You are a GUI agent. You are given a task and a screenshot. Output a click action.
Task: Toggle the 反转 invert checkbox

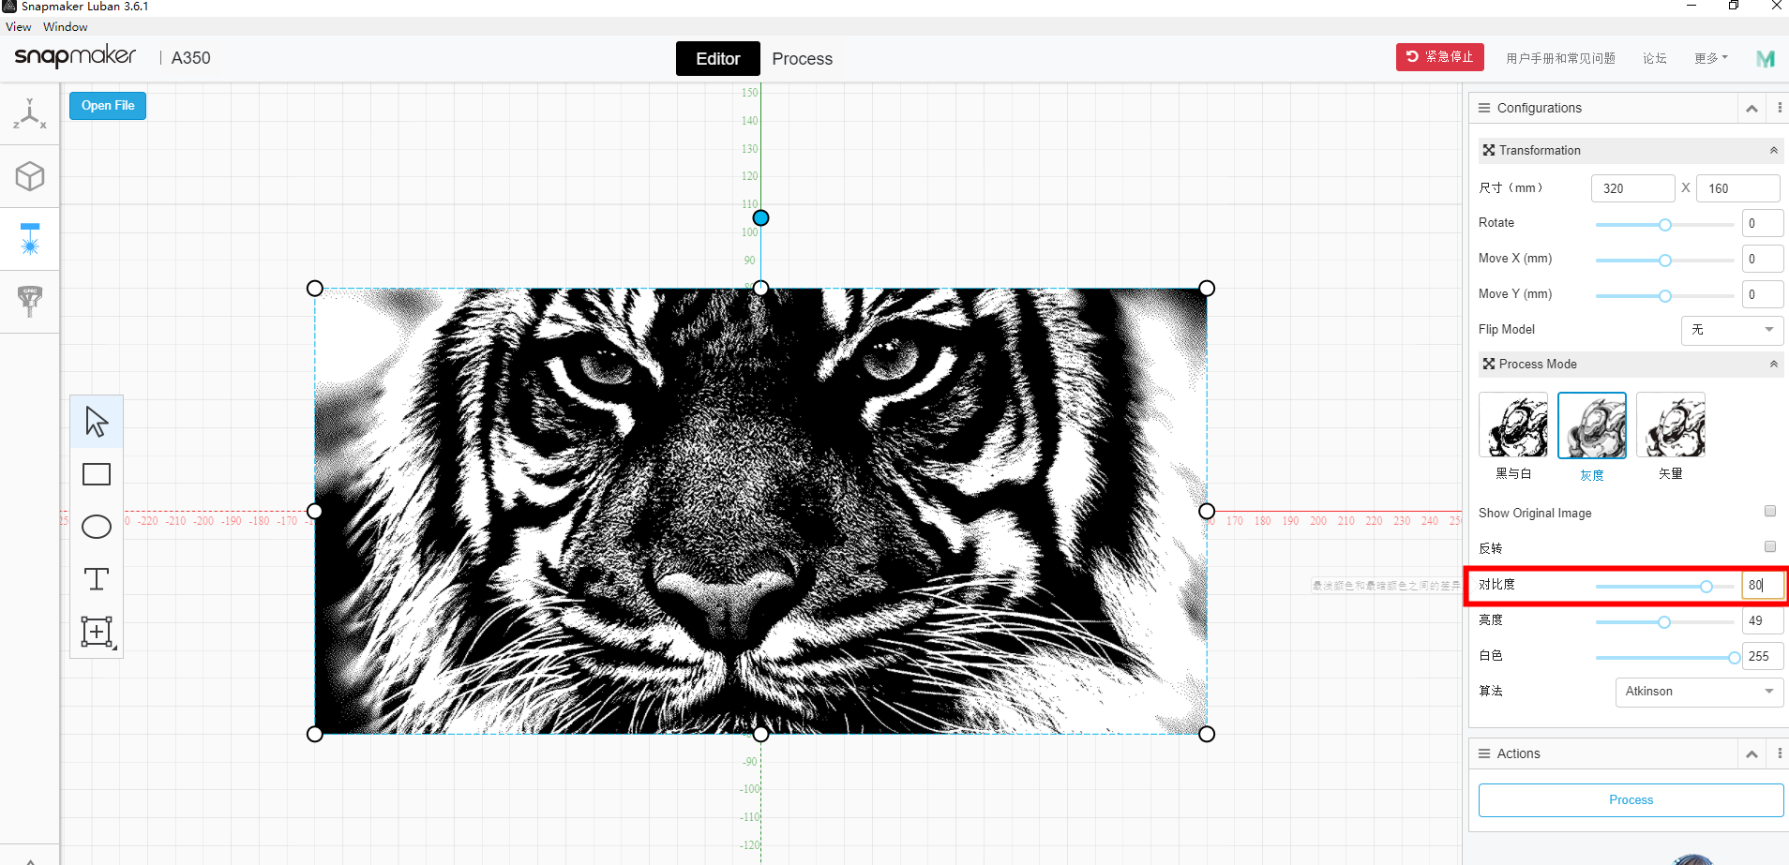[x=1770, y=547]
